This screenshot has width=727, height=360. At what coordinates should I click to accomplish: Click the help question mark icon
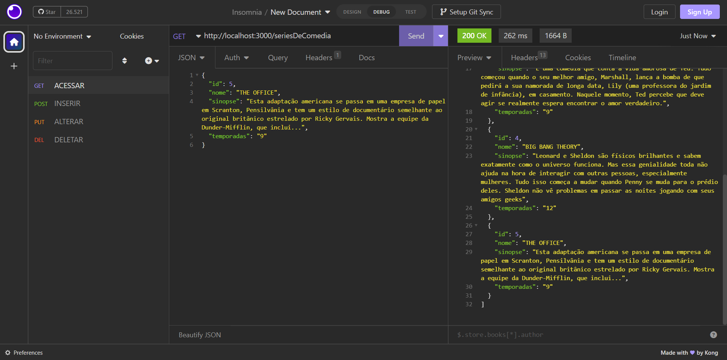[713, 335]
